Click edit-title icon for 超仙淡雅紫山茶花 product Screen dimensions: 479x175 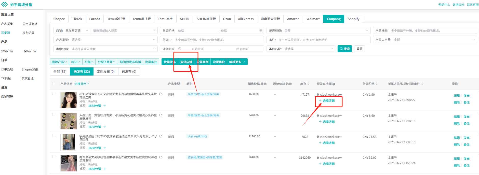tap(161, 94)
